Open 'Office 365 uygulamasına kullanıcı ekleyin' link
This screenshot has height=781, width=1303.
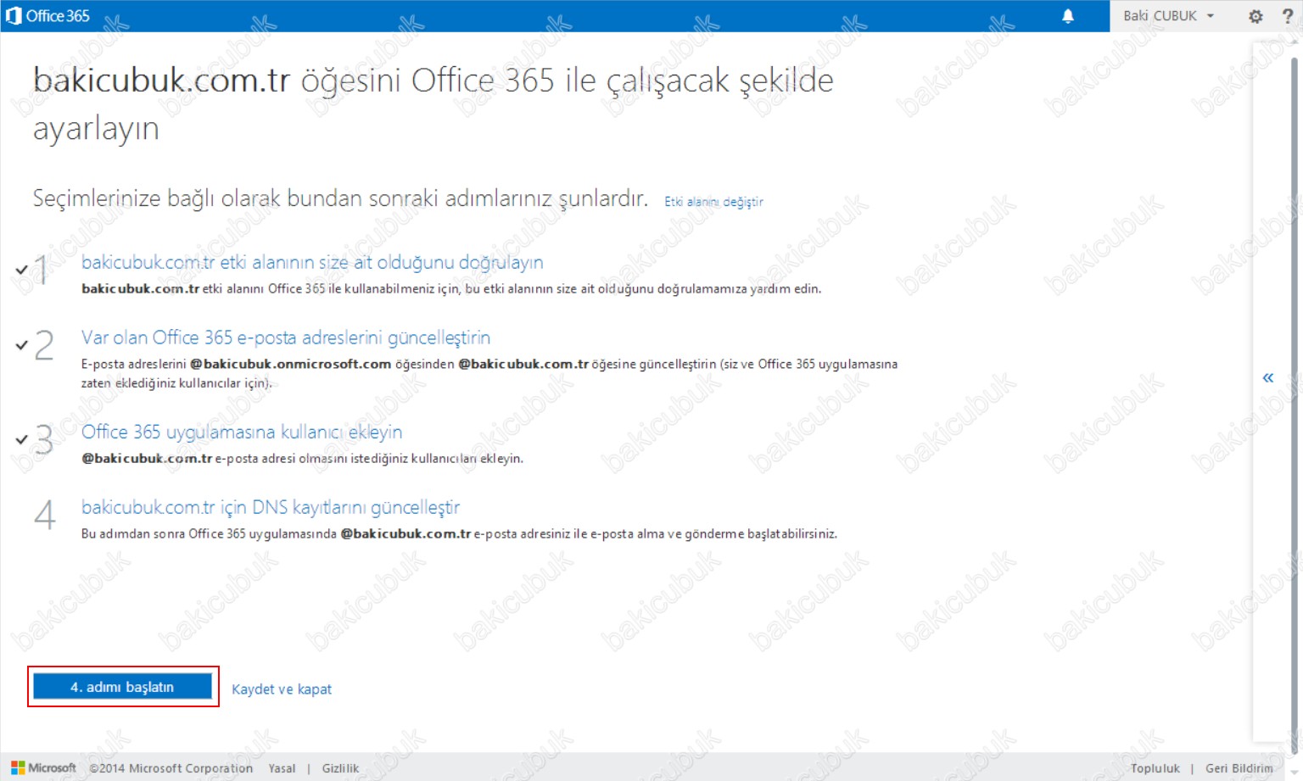242,432
